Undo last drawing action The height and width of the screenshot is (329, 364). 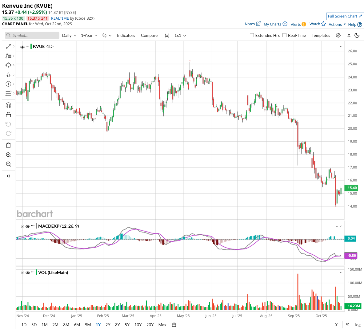[8, 124]
